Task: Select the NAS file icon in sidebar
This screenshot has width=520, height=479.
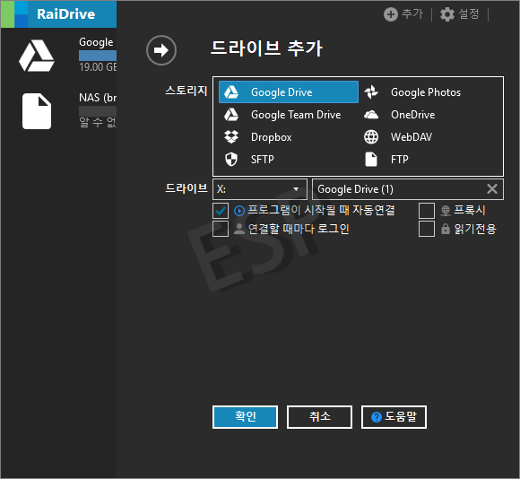Action: pyautogui.click(x=37, y=111)
